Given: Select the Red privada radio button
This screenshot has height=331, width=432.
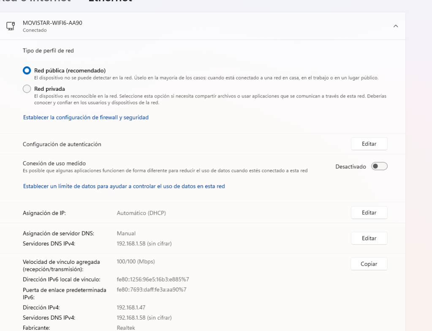Looking at the screenshot, I should click(x=27, y=89).
